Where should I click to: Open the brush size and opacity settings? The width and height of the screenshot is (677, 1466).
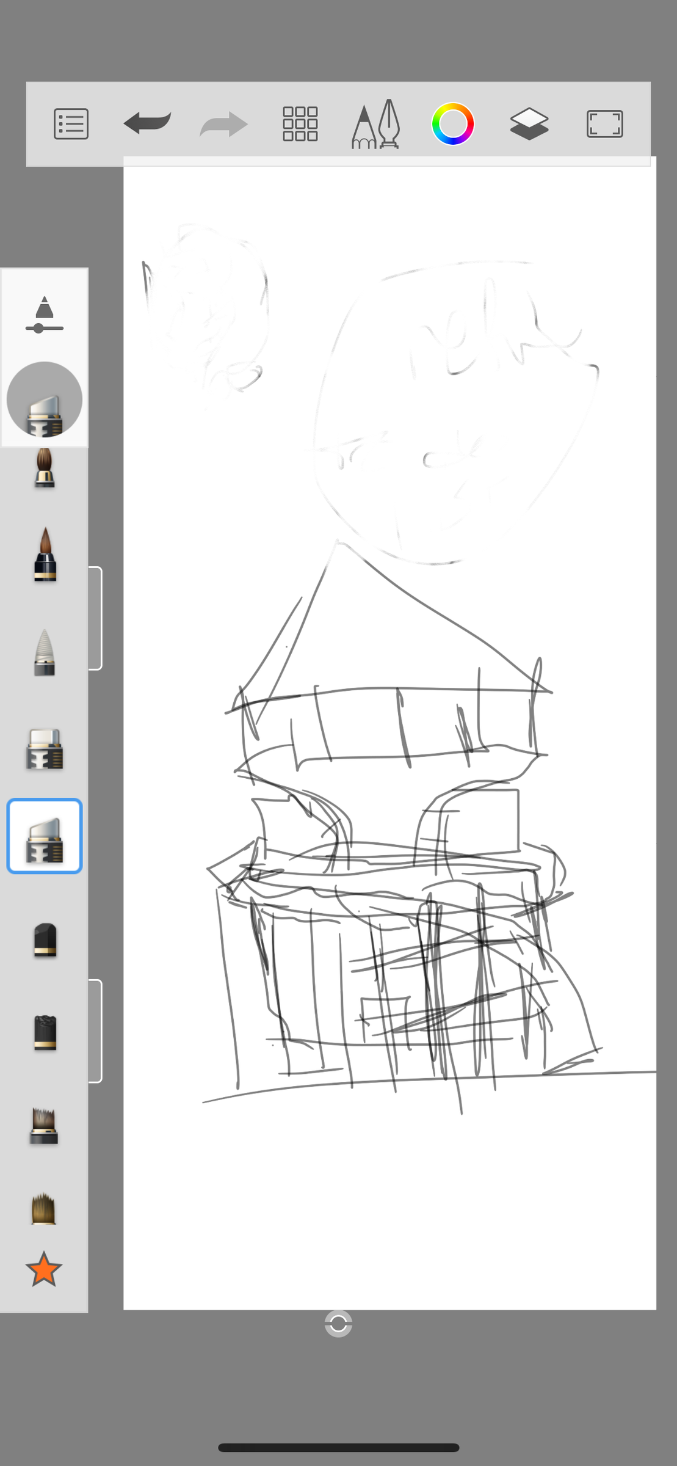click(45, 315)
